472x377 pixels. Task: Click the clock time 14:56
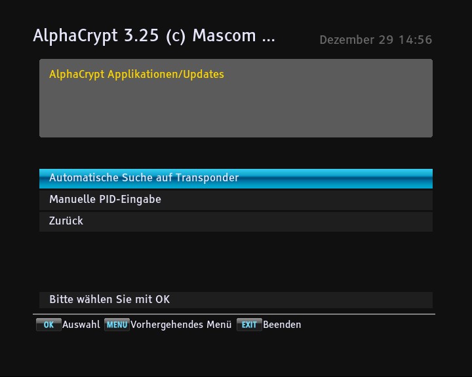click(x=415, y=40)
